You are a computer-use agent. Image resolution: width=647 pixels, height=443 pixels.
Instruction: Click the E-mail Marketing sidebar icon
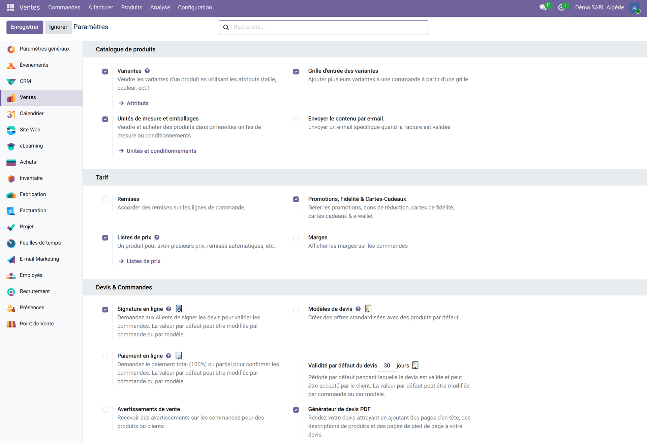pyautogui.click(x=11, y=259)
